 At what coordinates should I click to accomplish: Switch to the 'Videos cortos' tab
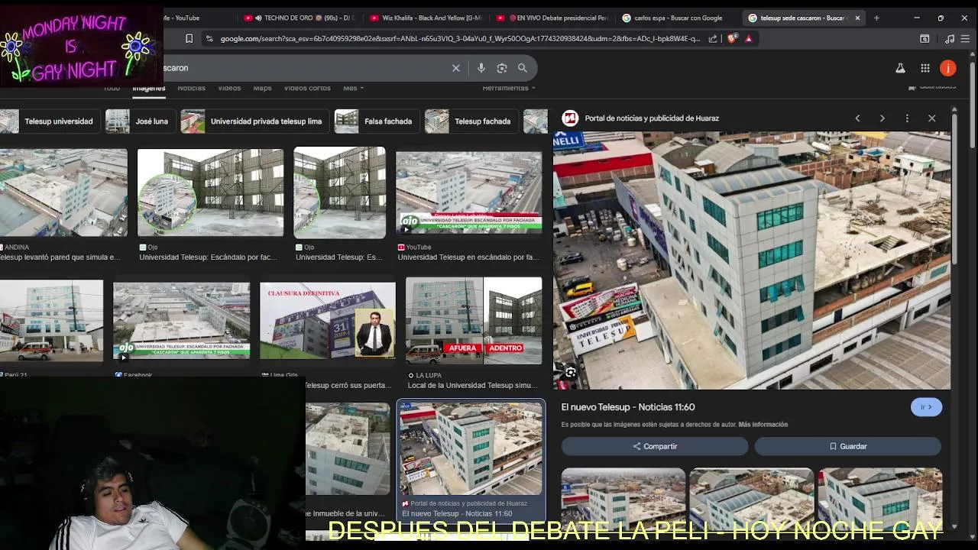[x=307, y=88]
